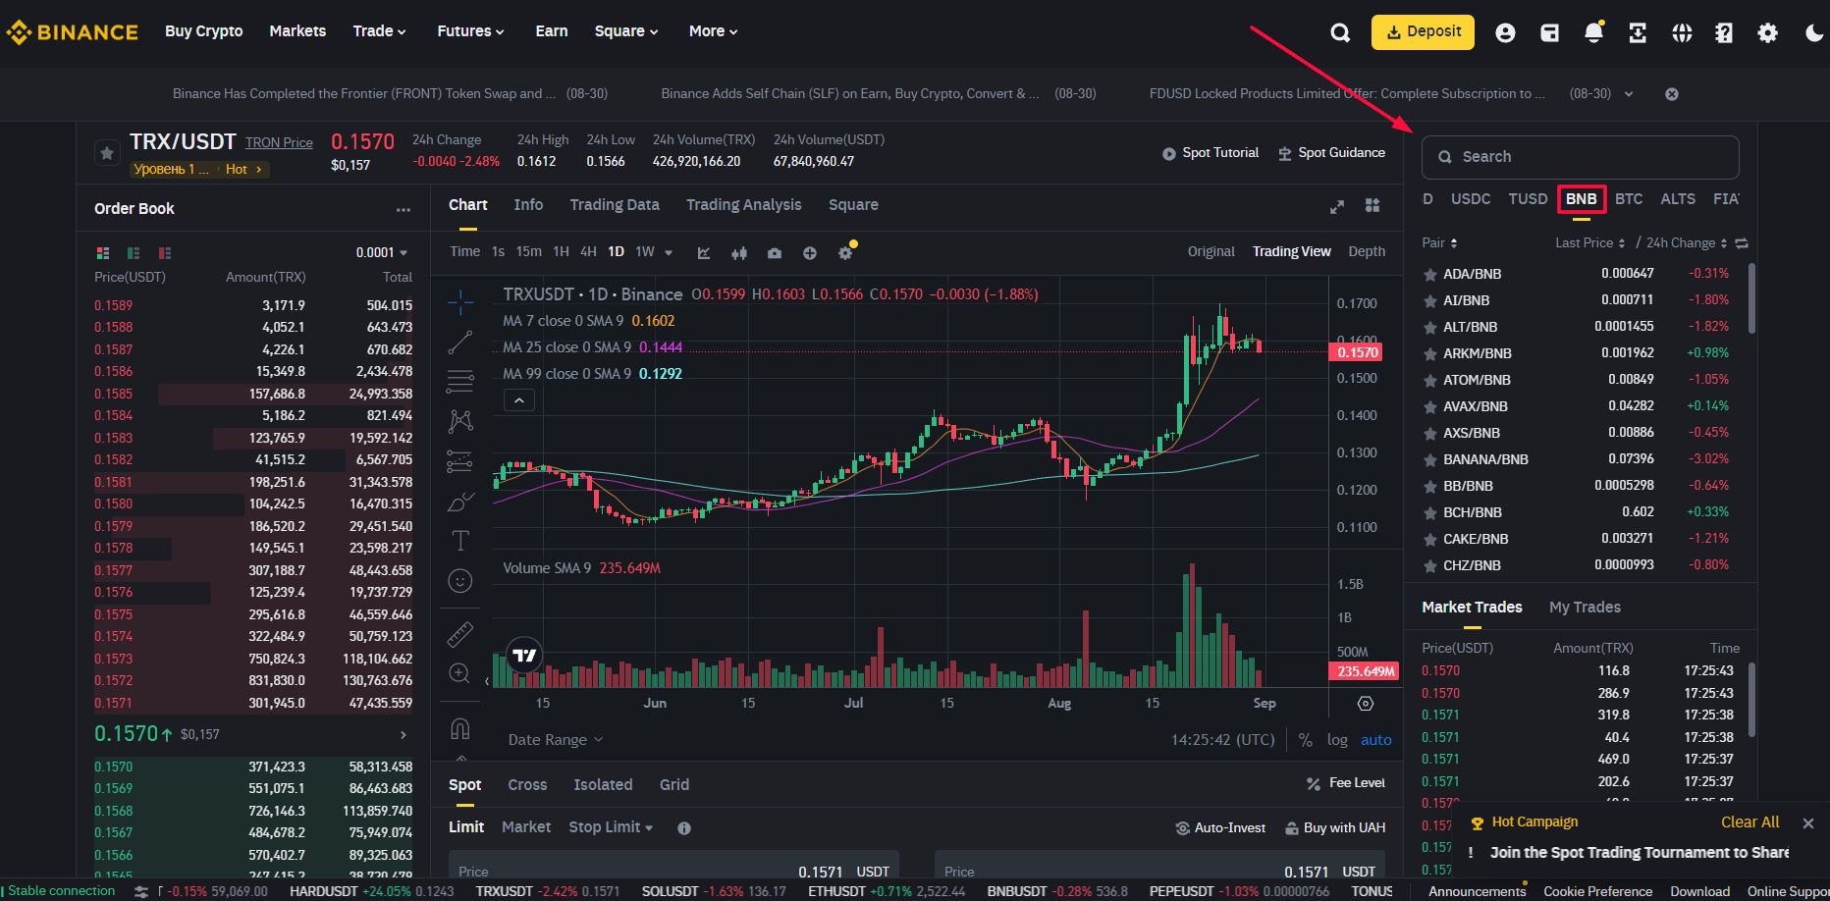
Task: Close the announcements banner
Action: pyautogui.click(x=1672, y=94)
